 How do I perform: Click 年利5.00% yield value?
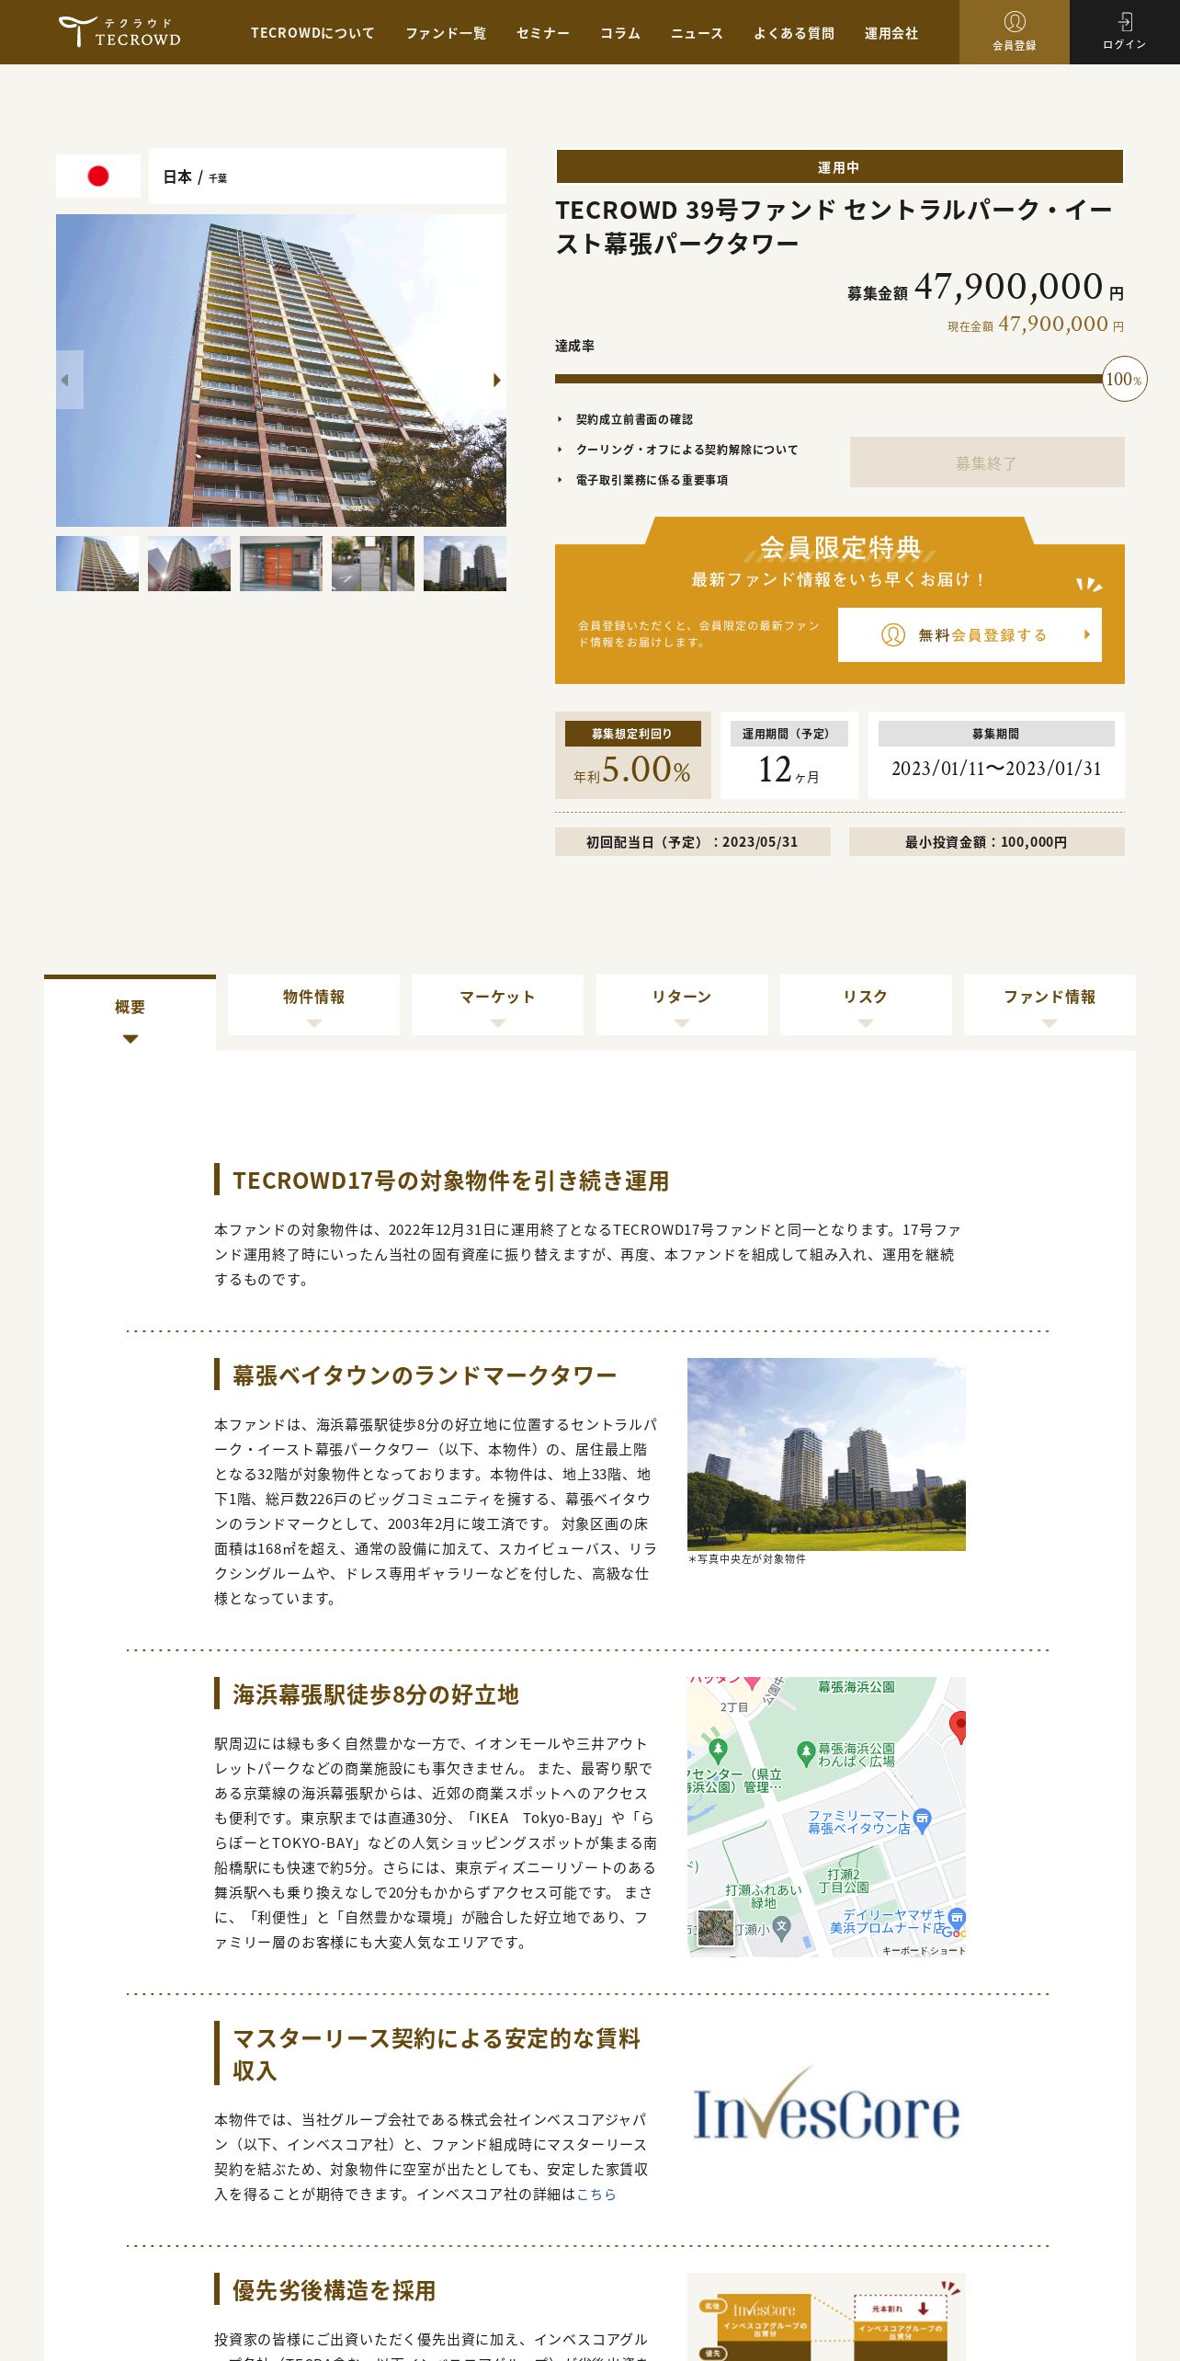pyautogui.click(x=632, y=770)
